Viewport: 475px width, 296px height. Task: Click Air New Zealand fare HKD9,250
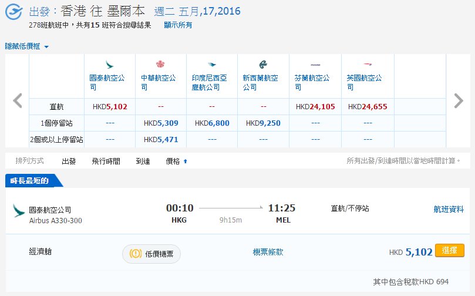coord(263,123)
